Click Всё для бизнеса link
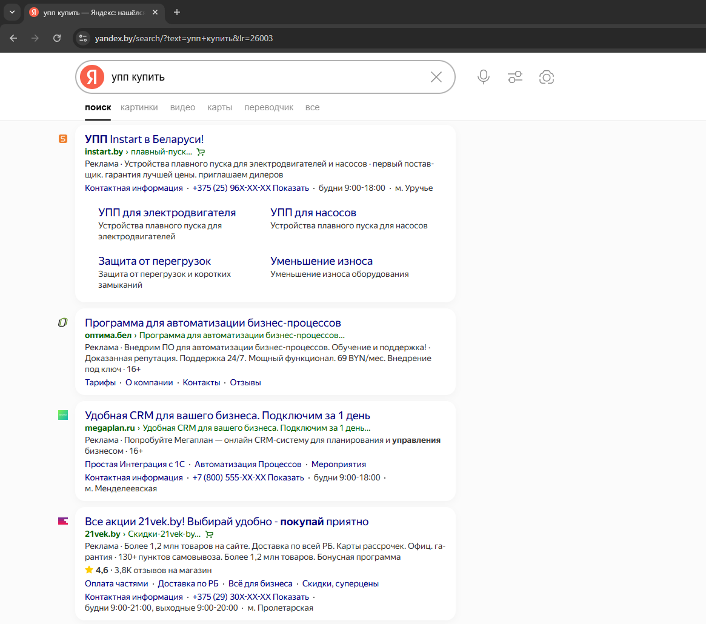The height and width of the screenshot is (624, 706). coord(260,584)
